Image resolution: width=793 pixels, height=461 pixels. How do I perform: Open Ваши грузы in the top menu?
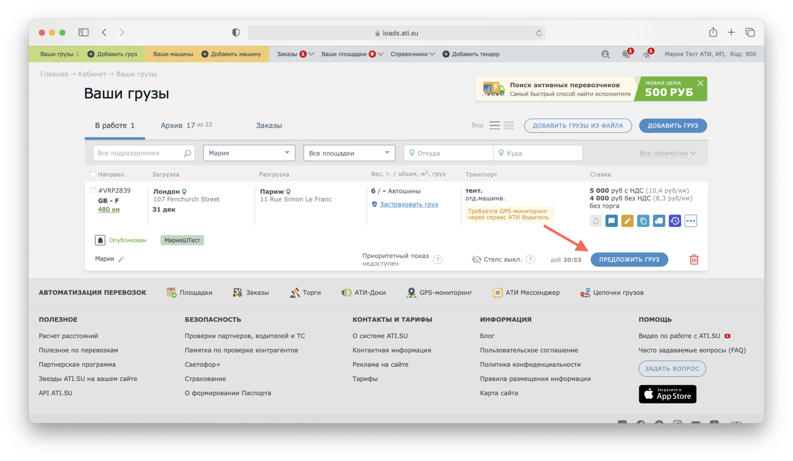pos(59,54)
